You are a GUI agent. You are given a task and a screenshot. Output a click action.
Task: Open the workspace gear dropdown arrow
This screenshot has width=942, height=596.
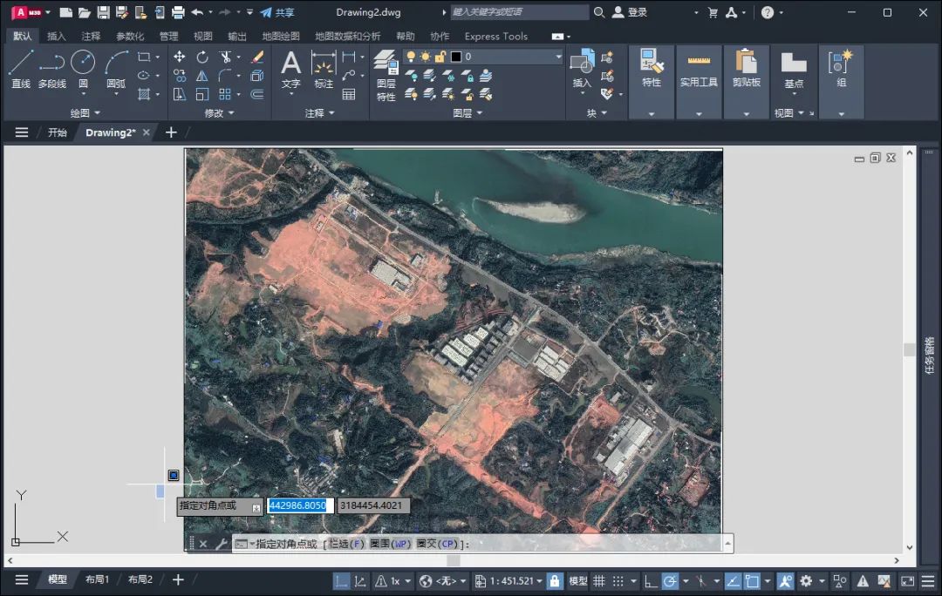[x=822, y=580]
